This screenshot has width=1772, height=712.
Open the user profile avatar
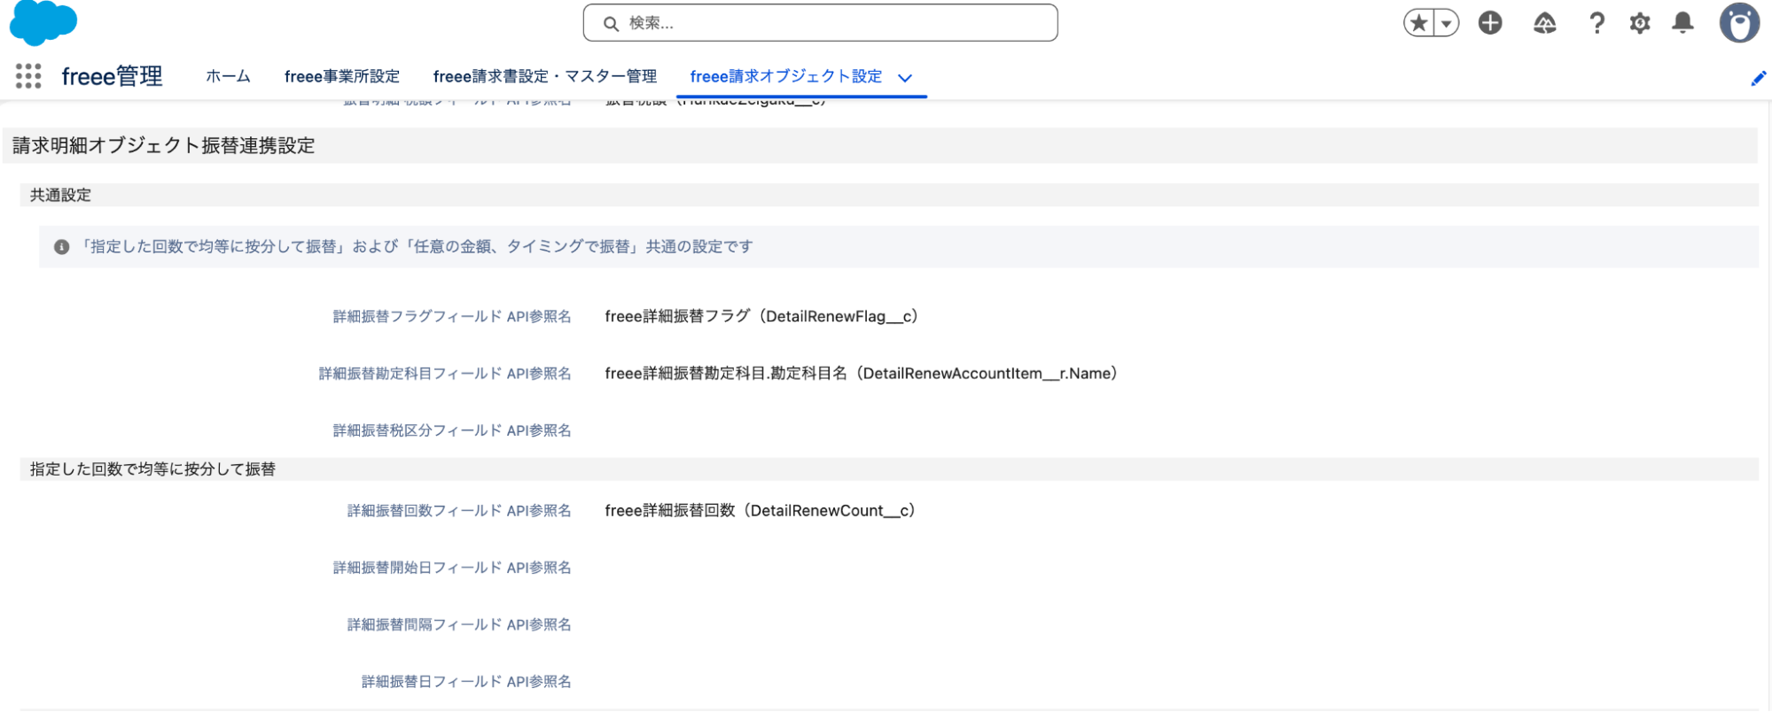[x=1739, y=23]
